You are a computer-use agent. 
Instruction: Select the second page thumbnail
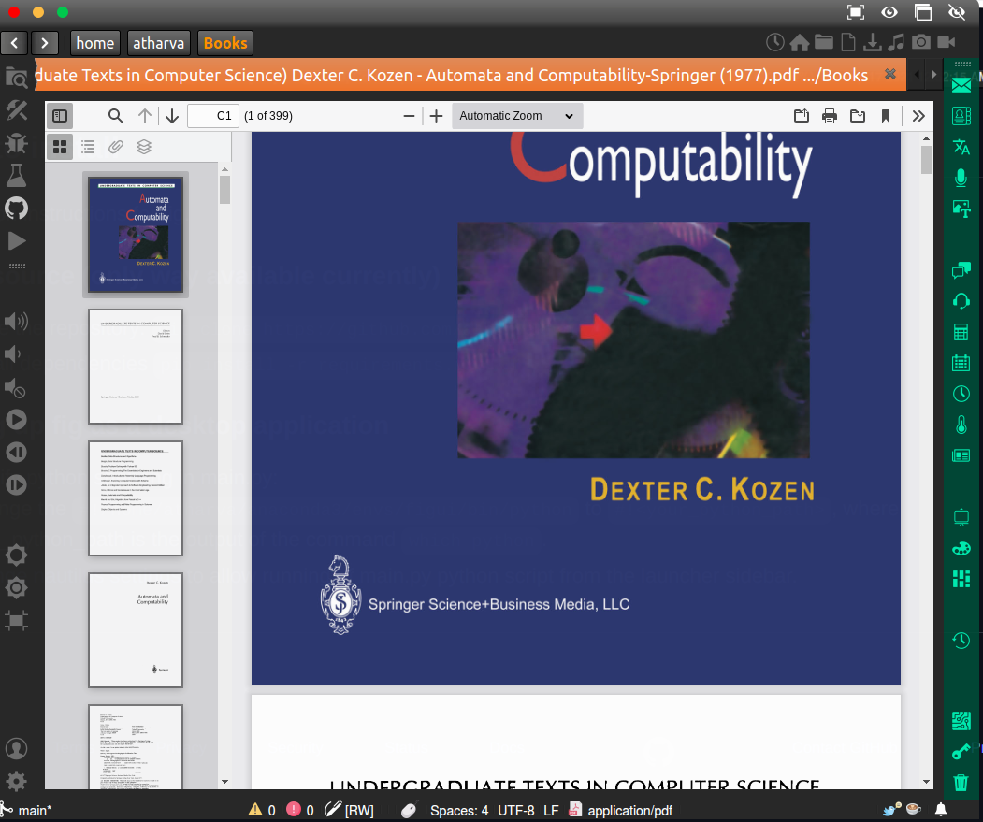tap(136, 367)
